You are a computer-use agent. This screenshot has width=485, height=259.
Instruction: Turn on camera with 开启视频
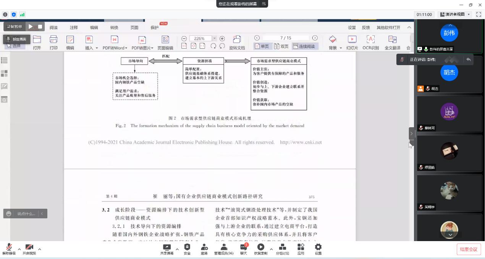pos(29,248)
